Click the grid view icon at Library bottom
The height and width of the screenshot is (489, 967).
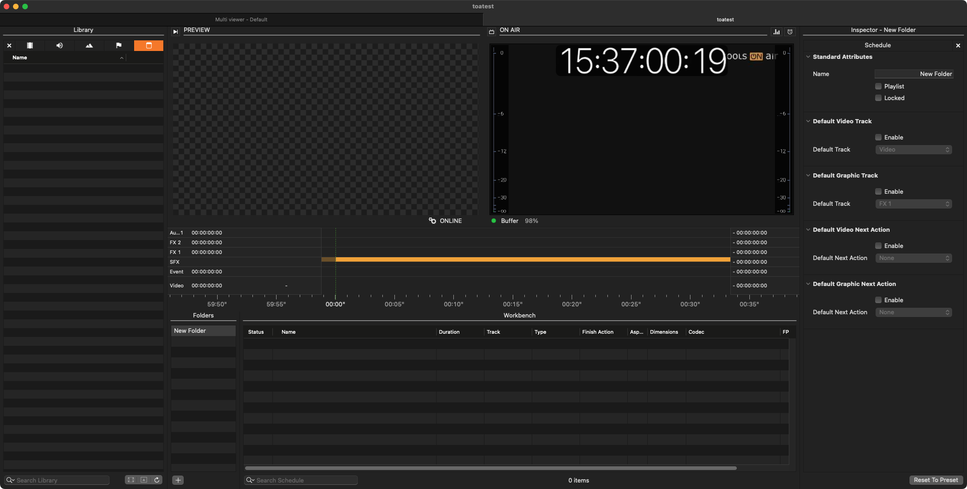(131, 480)
